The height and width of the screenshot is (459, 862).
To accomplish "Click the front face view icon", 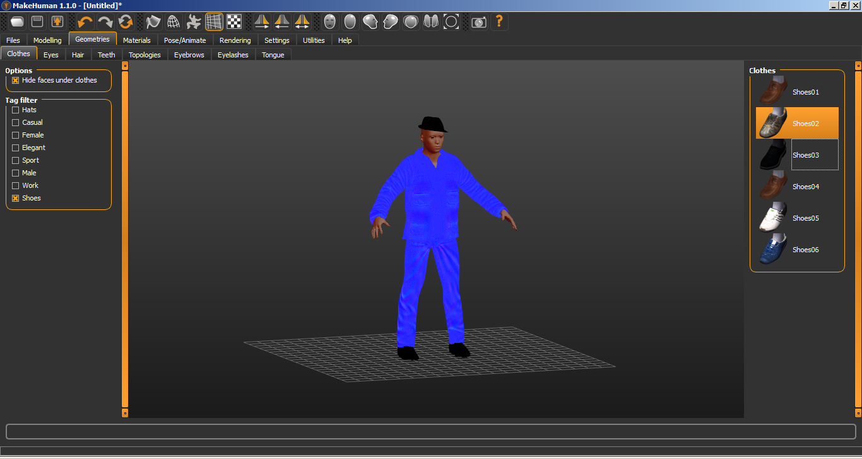I will pos(329,22).
